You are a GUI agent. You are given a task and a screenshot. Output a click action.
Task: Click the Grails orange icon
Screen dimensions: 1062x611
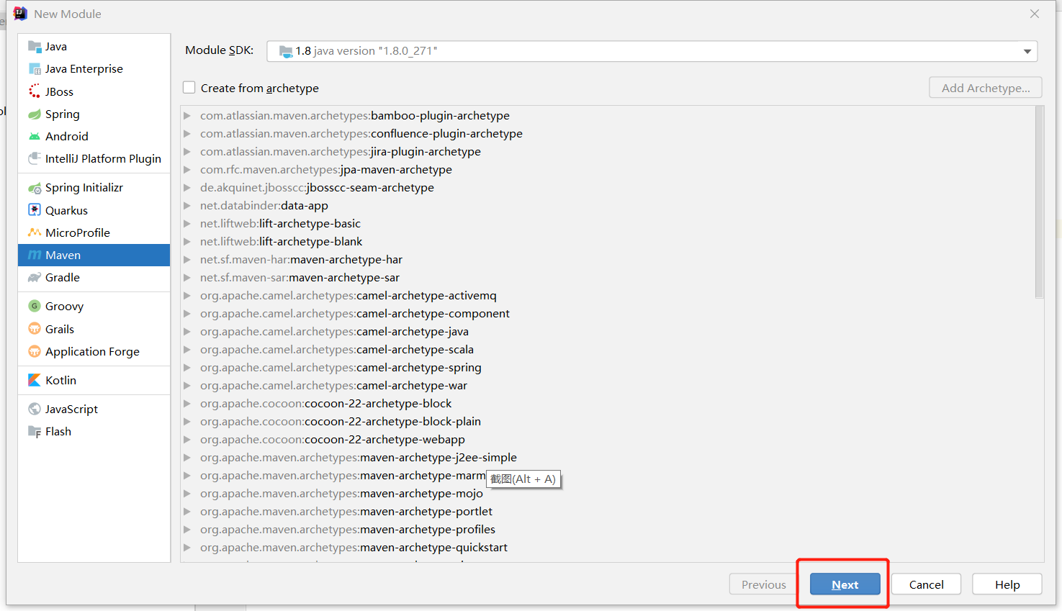point(35,329)
